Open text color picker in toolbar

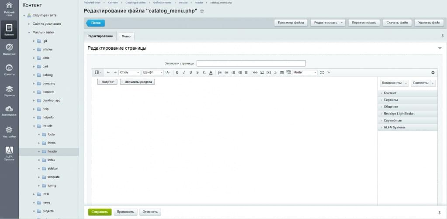pos(211,72)
